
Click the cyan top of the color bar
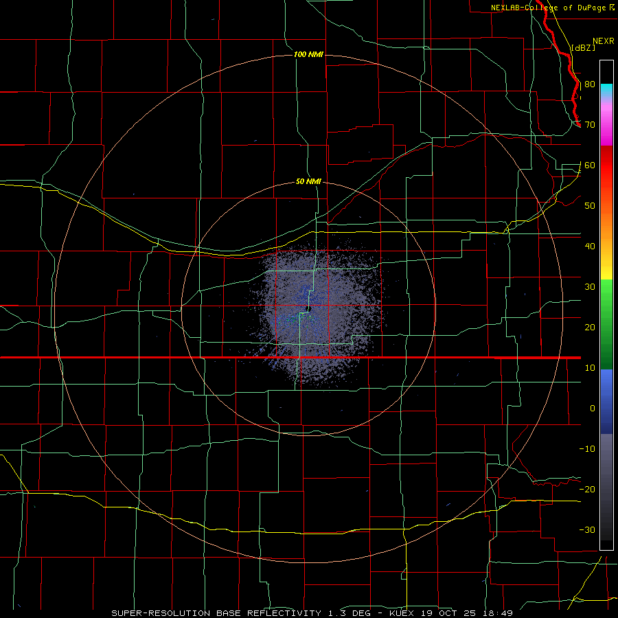tap(606, 89)
